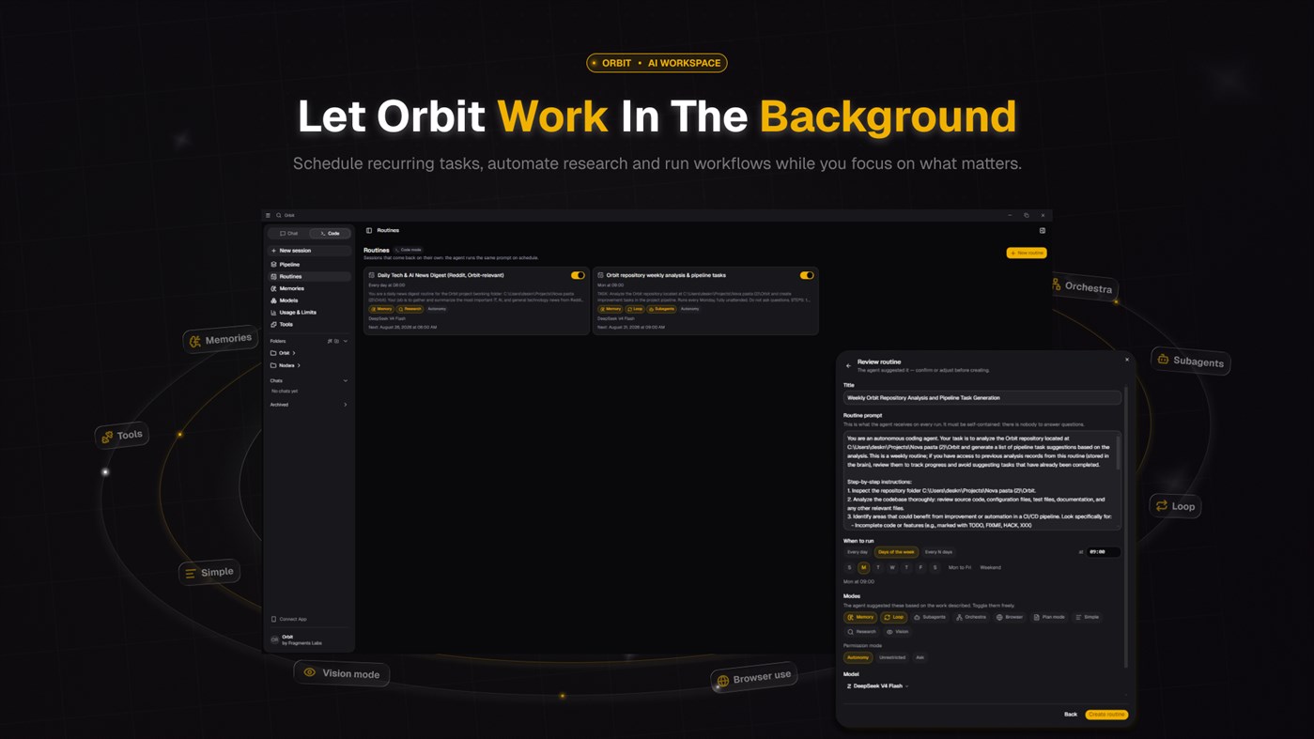
Task: Select Routines in the sidebar
Action: pos(309,276)
